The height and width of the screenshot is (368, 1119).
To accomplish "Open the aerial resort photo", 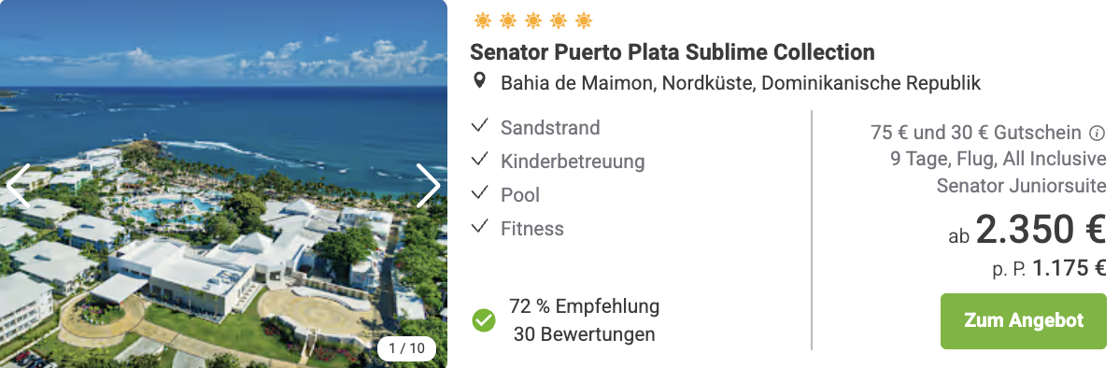I will tap(223, 184).
